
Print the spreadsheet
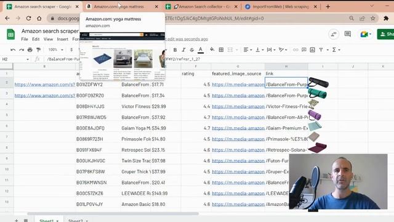pos(30,50)
